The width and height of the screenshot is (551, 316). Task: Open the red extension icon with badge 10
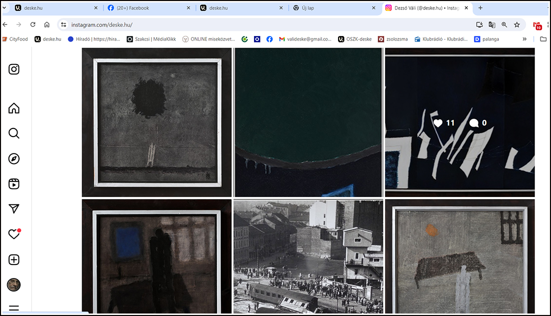tap(537, 25)
